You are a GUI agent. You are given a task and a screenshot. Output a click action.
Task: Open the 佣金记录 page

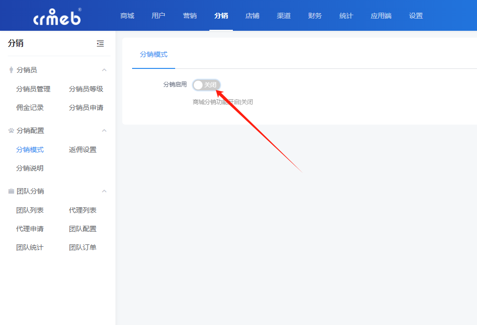30,108
